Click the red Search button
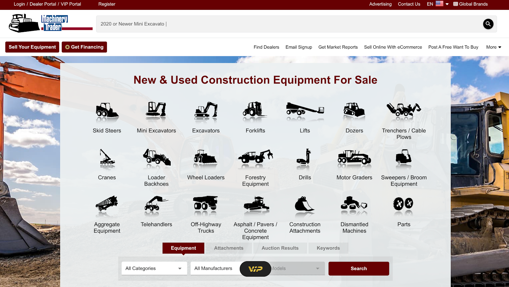Image resolution: width=509 pixels, height=287 pixels. [359, 269]
